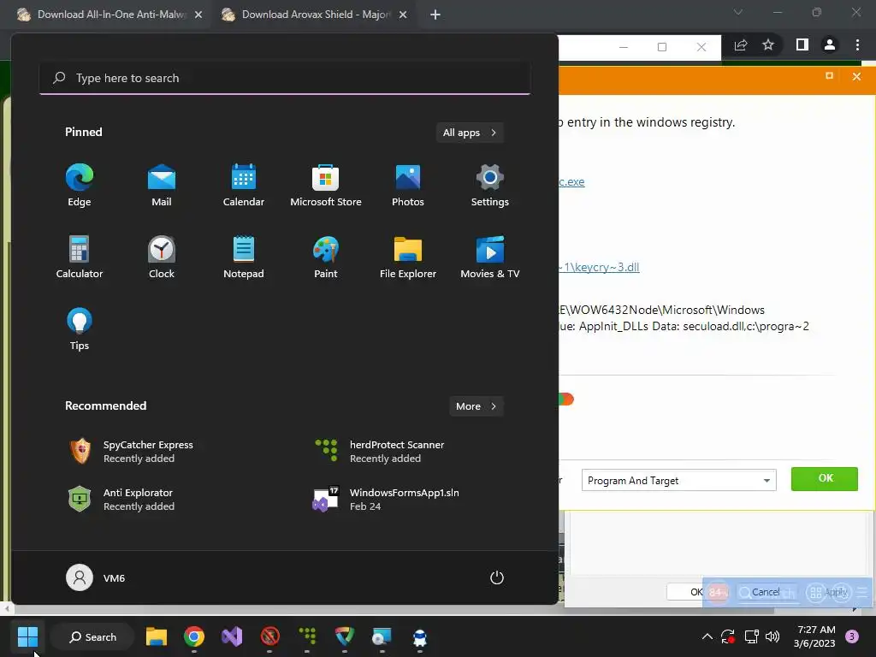Show hidden system tray icons

(707, 636)
